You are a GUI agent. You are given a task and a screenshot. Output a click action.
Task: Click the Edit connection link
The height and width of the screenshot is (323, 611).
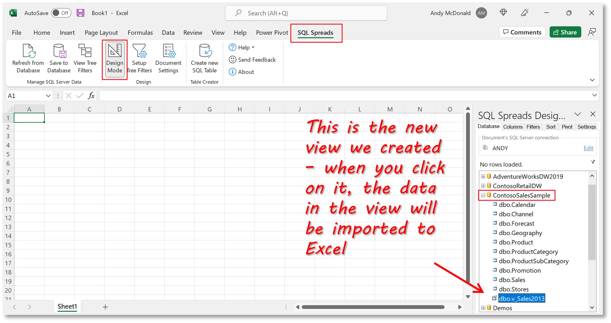click(588, 148)
